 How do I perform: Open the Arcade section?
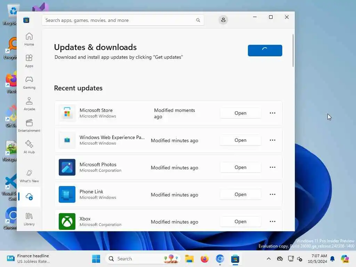tap(29, 104)
